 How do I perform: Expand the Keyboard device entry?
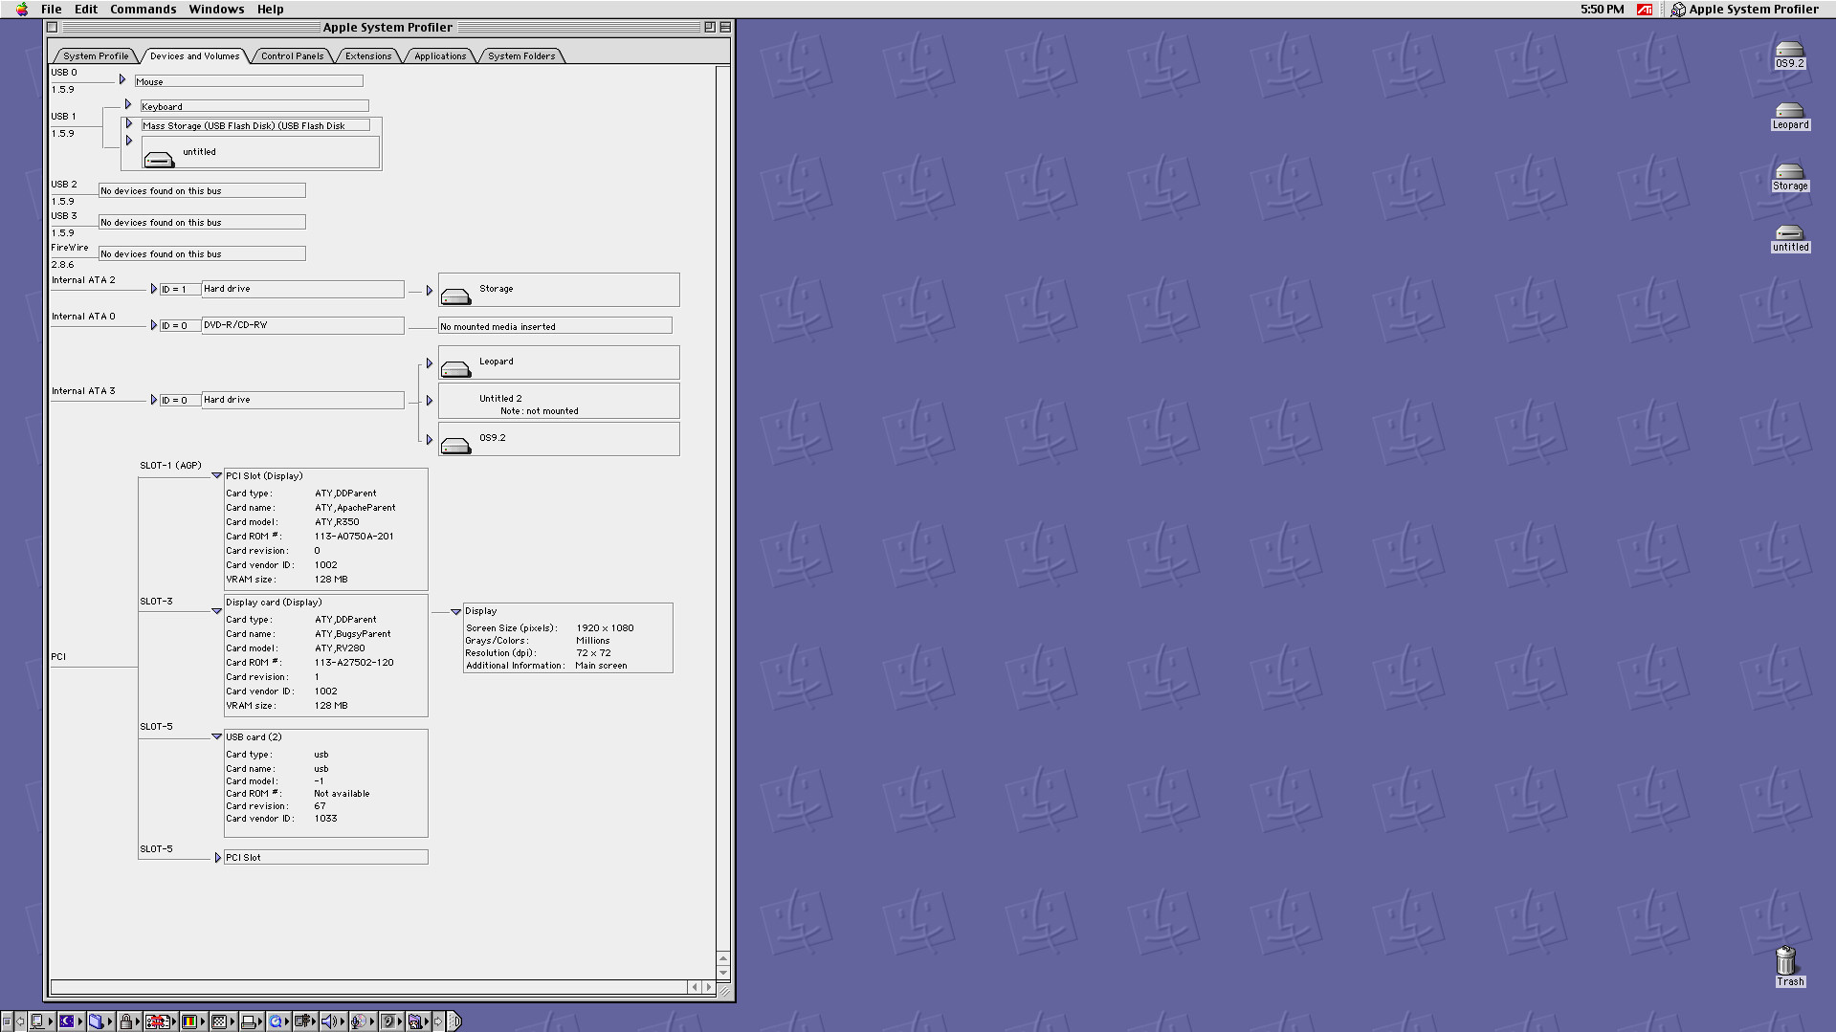(x=128, y=104)
